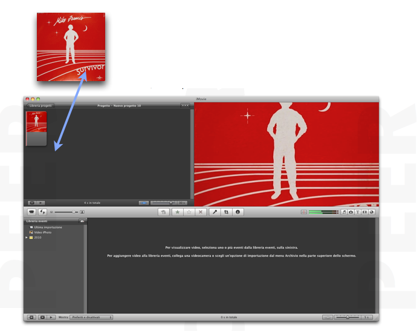Image resolution: width=417 pixels, height=331 pixels.
Task: Click the Libreria eventi header
Action: (x=37, y=221)
